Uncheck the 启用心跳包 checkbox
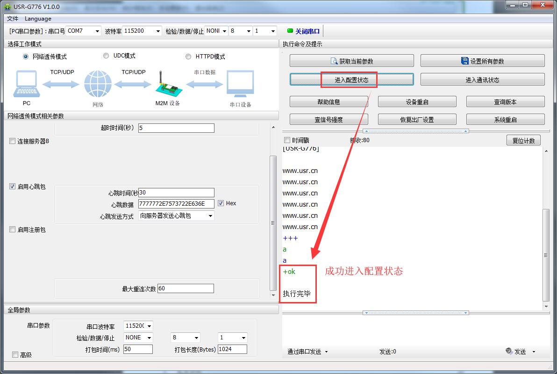The height and width of the screenshot is (374, 557). 13,187
